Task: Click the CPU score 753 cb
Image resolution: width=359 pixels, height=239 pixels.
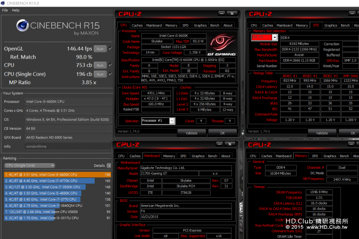Action: pos(84,65)
